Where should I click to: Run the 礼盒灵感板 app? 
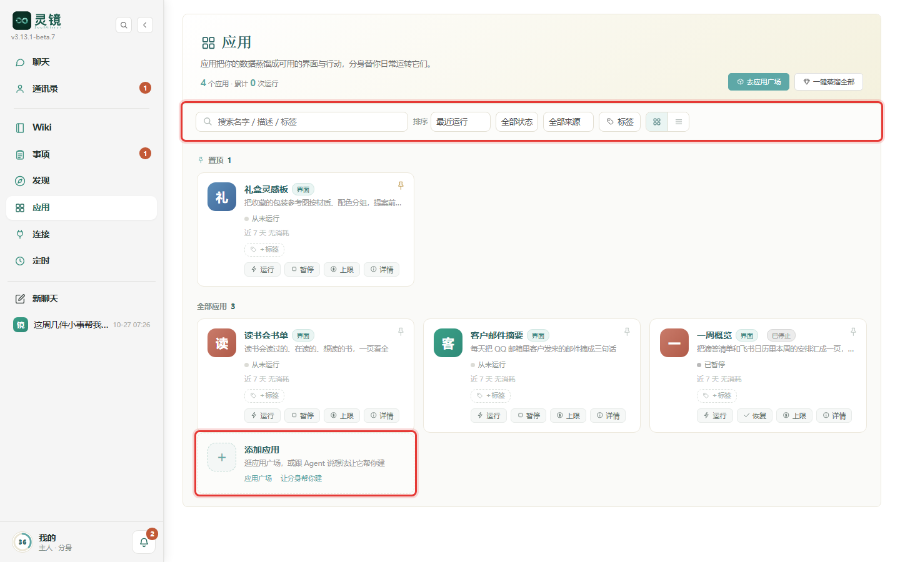(262, 270)
